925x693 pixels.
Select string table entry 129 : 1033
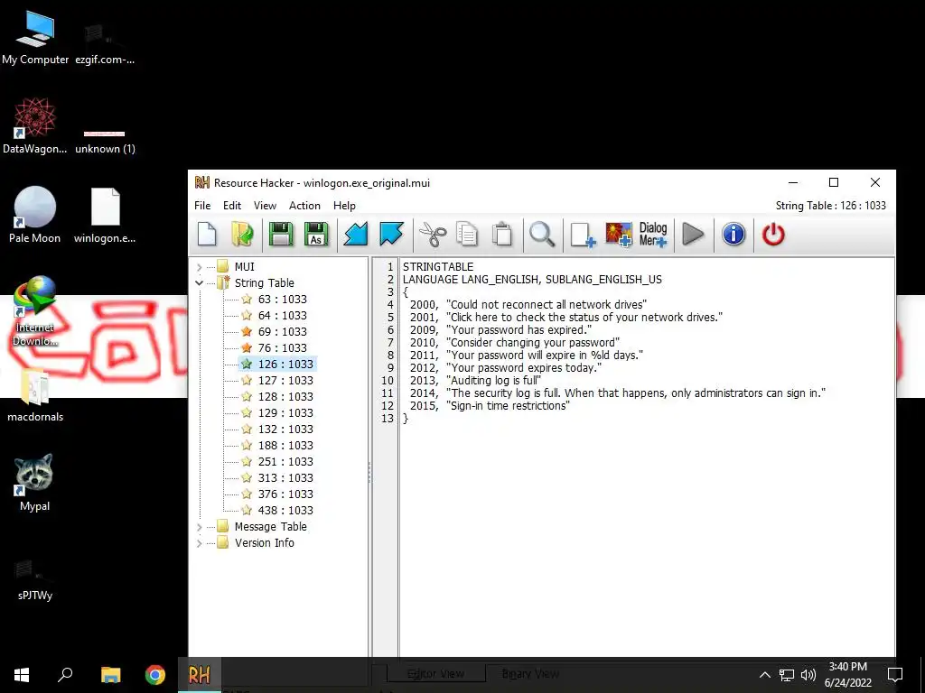pos(285,413)
